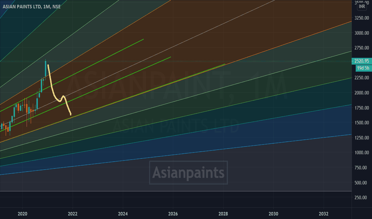Click the 1000.00 price axis label
Screen dimensions: 372x219
[362, 153]
